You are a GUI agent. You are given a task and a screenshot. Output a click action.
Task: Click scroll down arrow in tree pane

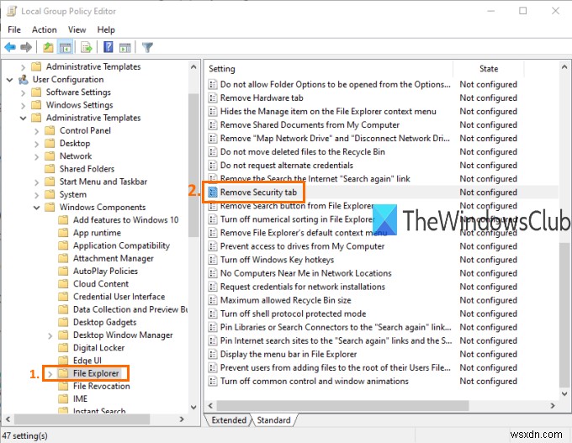click(193, 407)
